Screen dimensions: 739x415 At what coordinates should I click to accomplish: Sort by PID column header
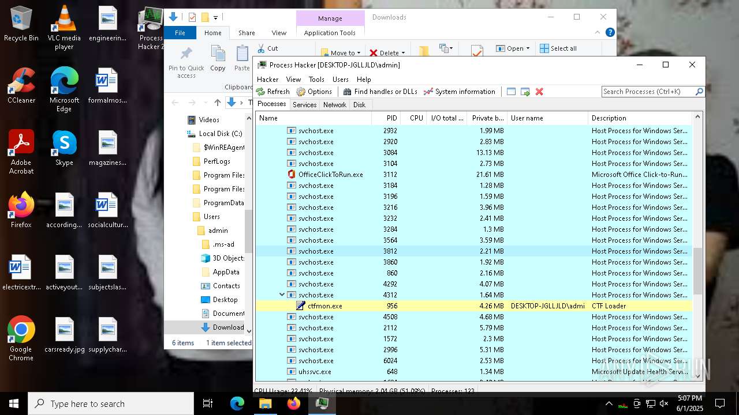[386, 118]
